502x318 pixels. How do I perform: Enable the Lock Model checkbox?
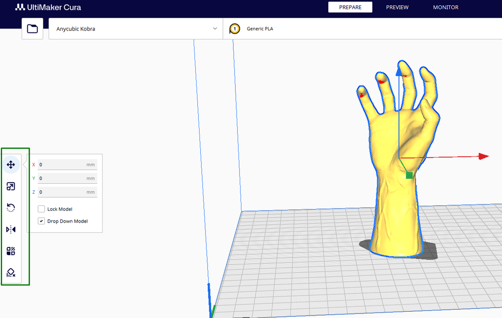coord(41,208)
